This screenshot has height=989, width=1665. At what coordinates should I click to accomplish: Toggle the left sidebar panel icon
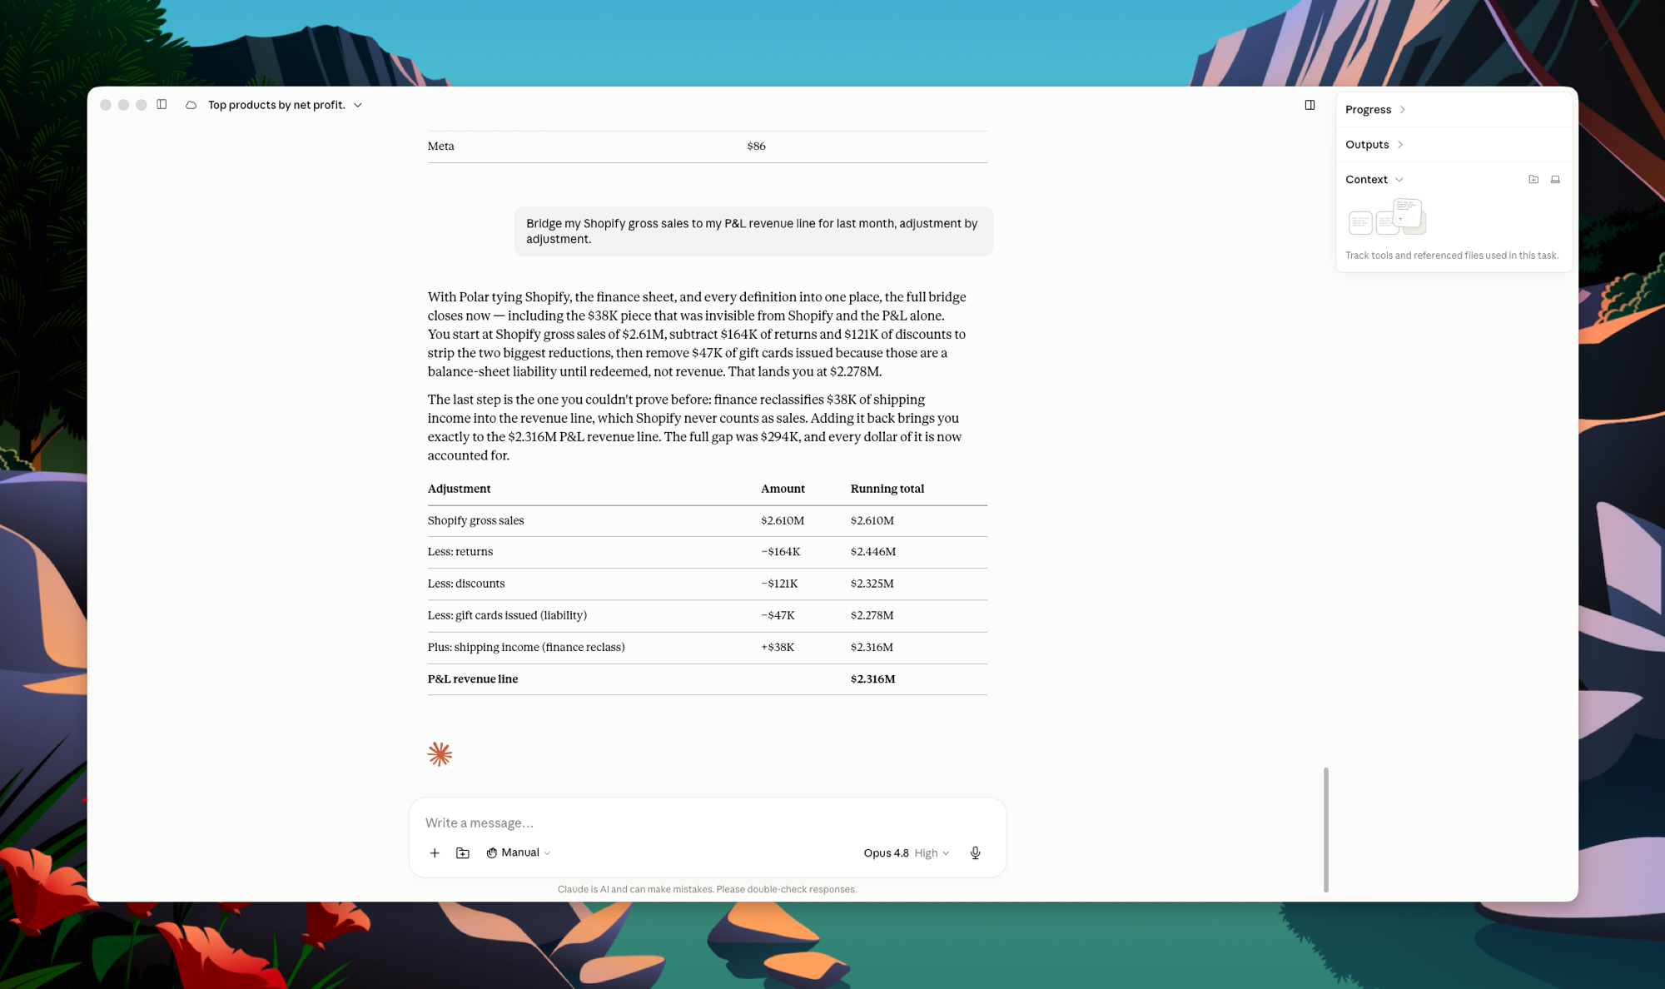162,105
